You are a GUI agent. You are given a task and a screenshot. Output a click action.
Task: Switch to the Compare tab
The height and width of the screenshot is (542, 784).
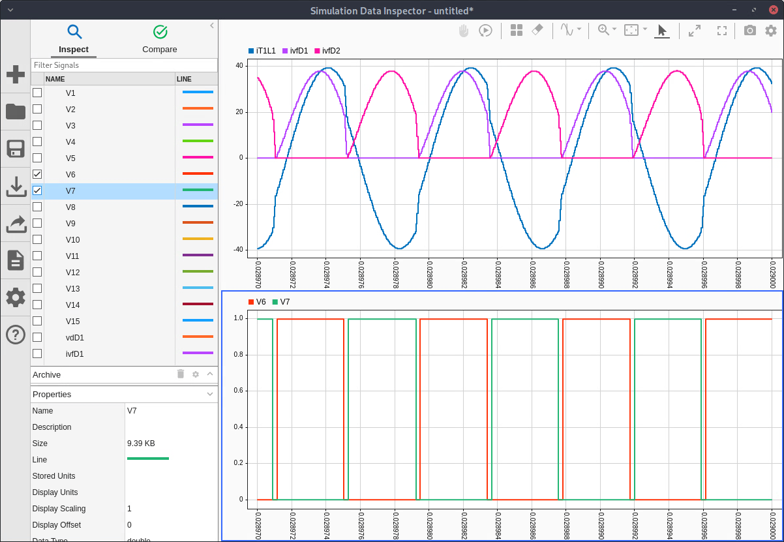pos(160,40)
